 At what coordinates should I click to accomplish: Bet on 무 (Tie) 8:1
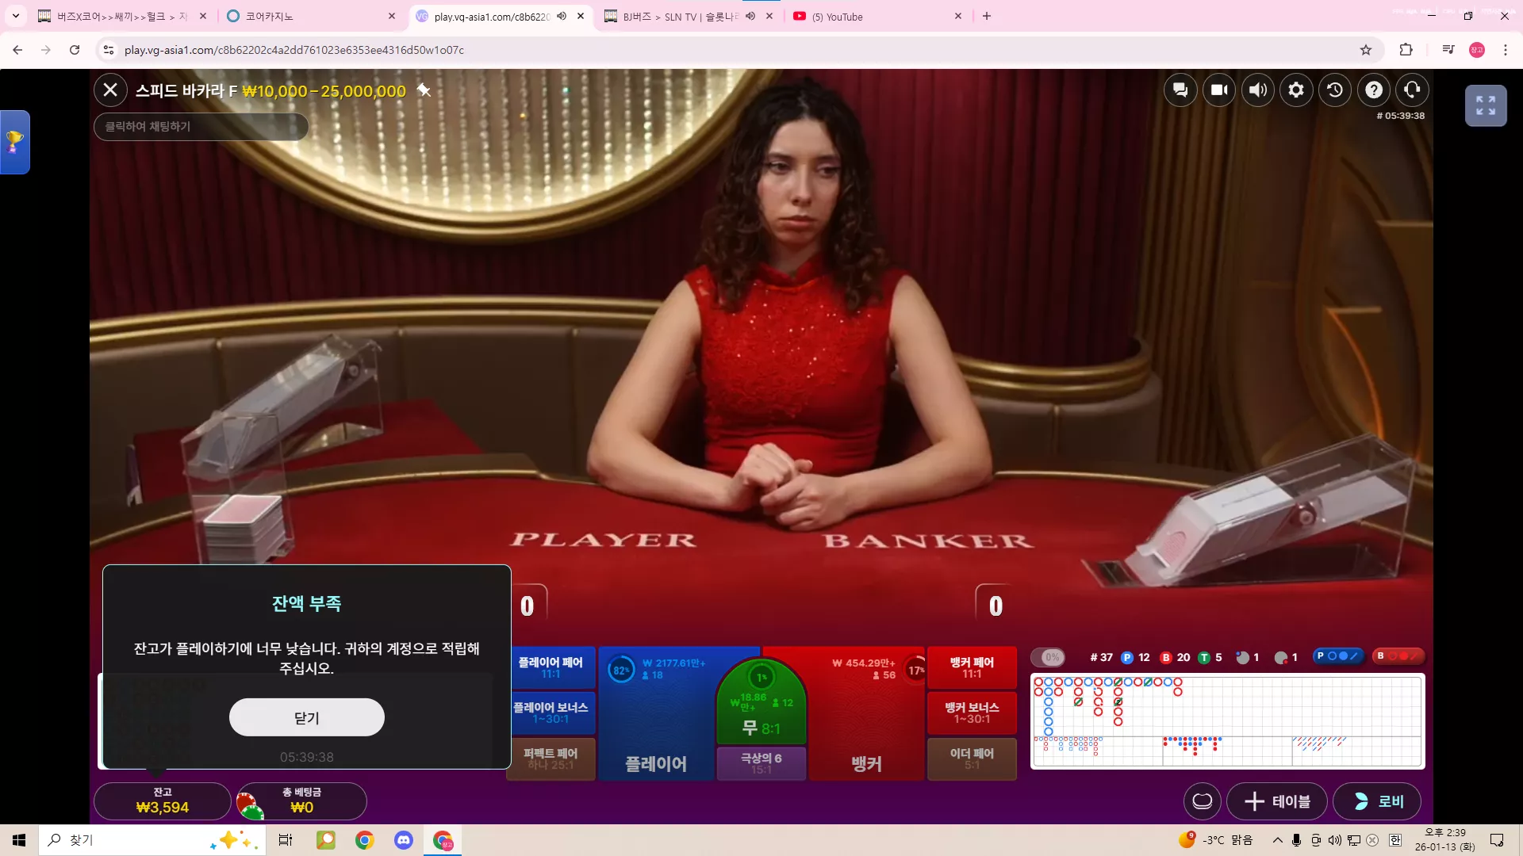[x=761, y=703]
